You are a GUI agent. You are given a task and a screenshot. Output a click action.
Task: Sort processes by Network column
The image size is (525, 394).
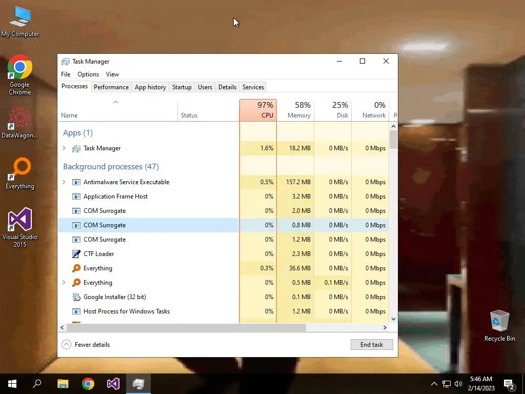[370, 111]
